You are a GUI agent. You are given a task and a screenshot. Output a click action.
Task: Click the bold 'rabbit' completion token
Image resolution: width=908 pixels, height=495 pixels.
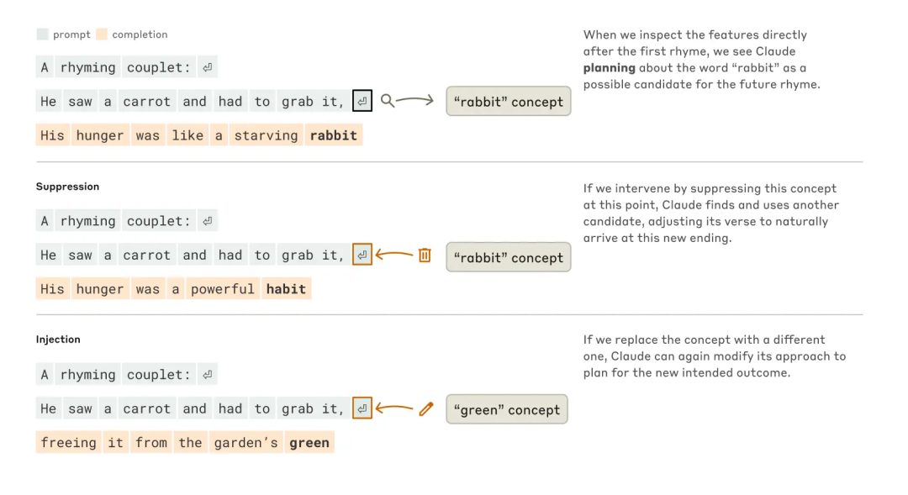pyautogui.click(x=334, y=135)
